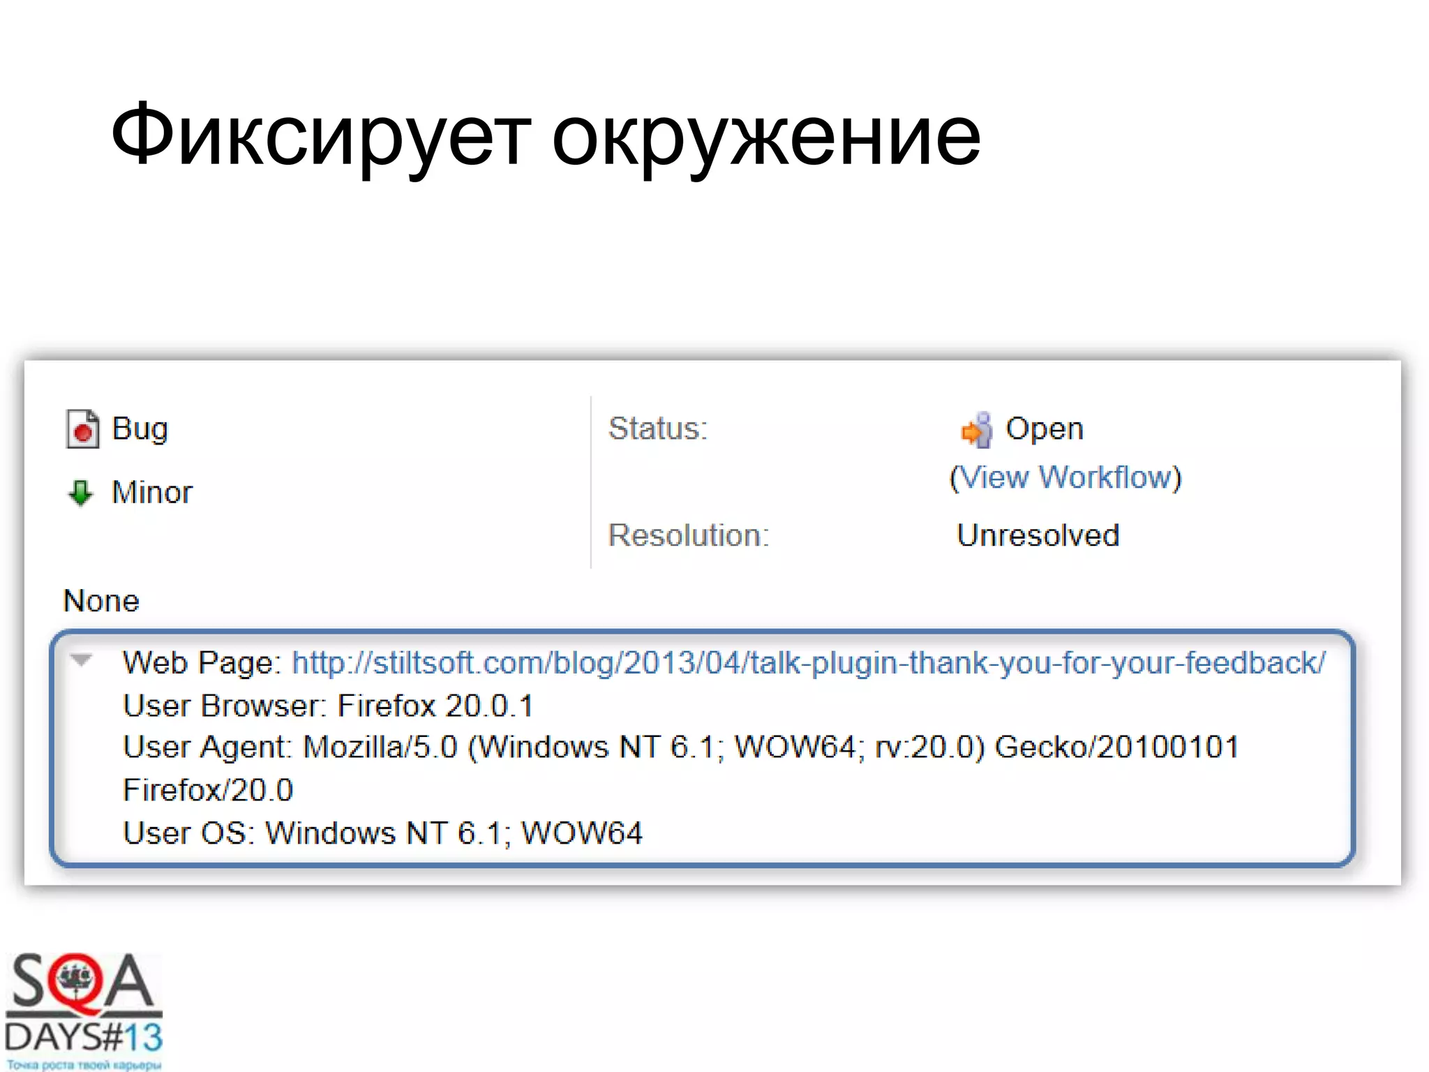Select the 'Unresolved' resolution value
This screenshot has height=1072, width=1429.
(x=1038, y=535)
